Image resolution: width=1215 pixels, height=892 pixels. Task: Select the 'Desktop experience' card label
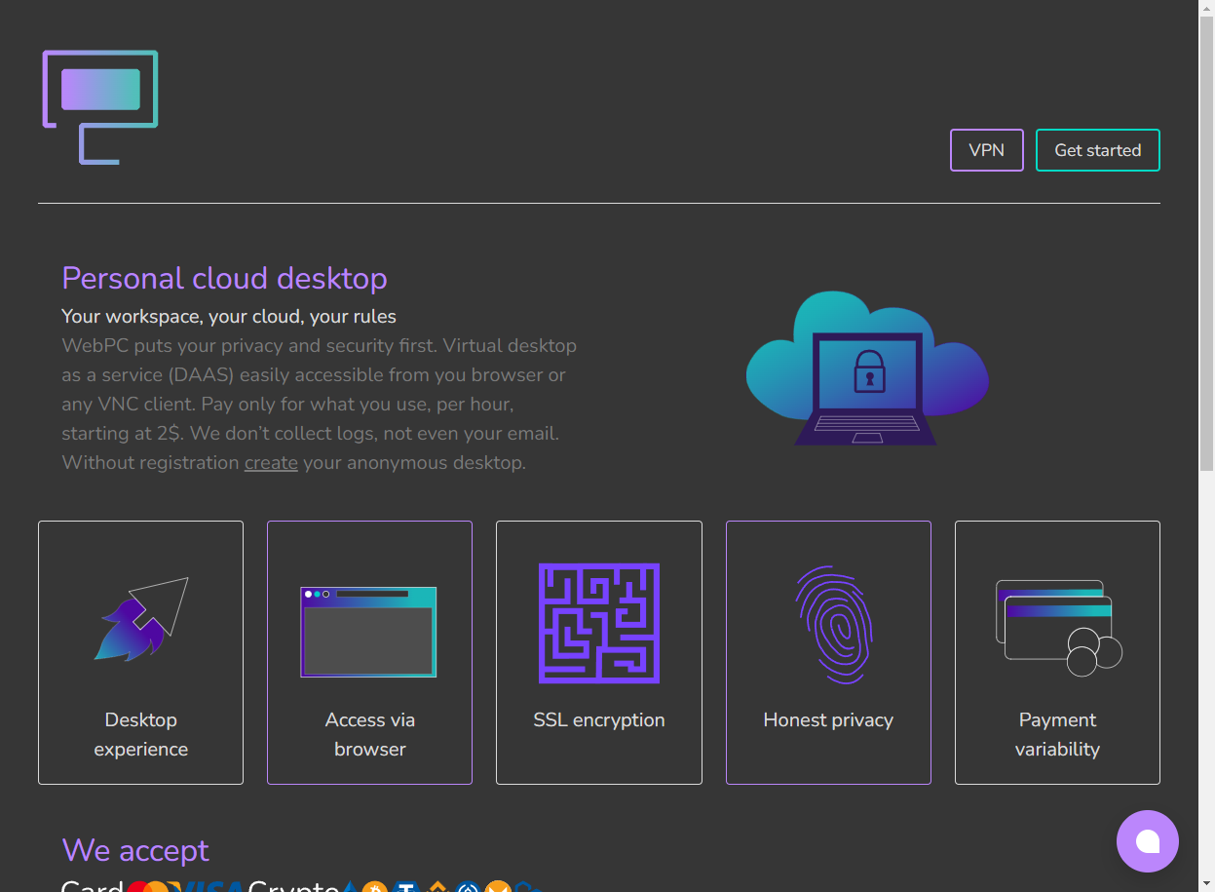(x=141, y=734)
